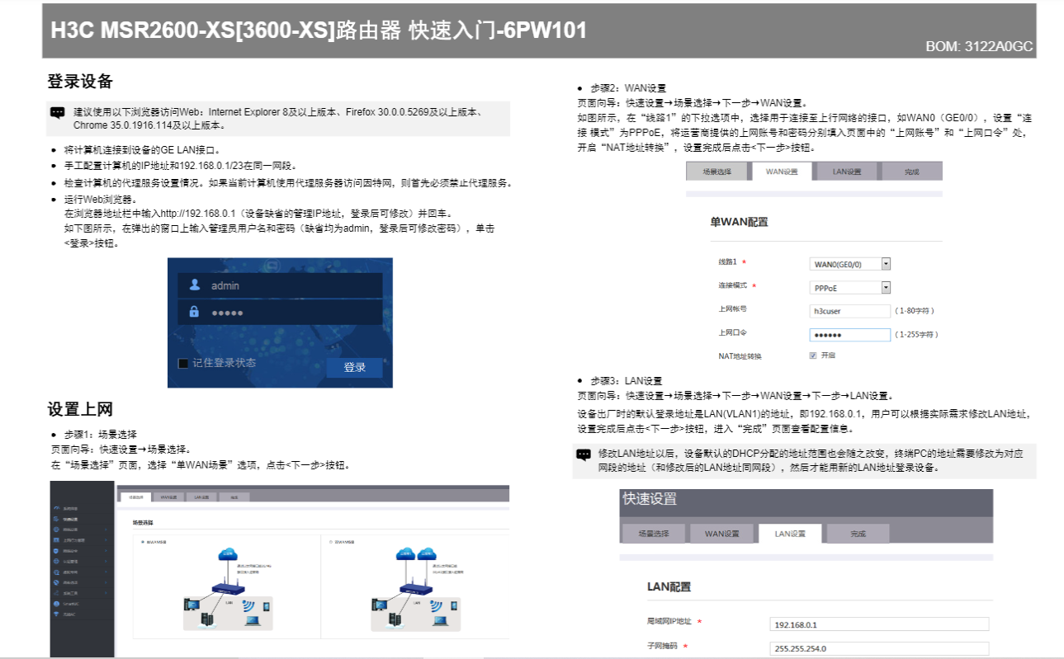Click the speech-bubble note icon under 登录设备

click(x=57, y=113)
